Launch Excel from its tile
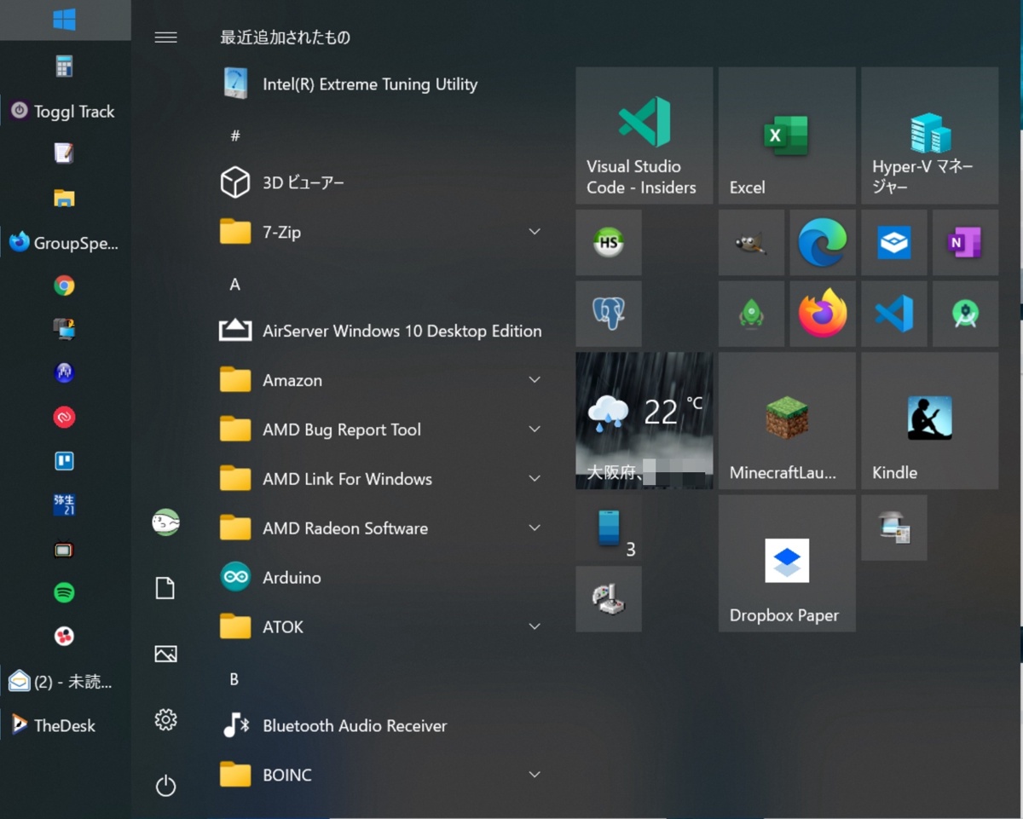The height and width of the screenshot is (819, 1023). click(787, 136)
